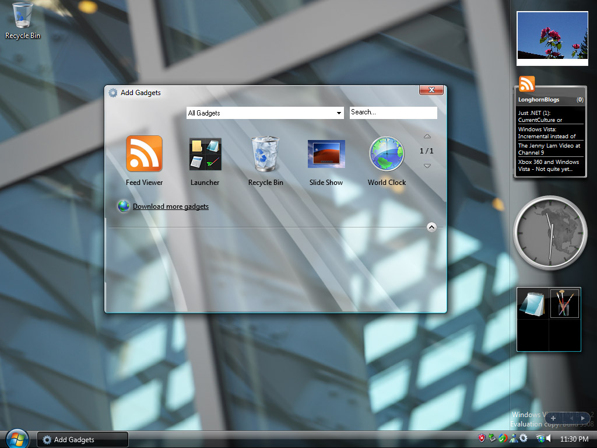Click the sidebar plus button to add gadgets
This screenshot has width=597, height=448.
[553, 418]
